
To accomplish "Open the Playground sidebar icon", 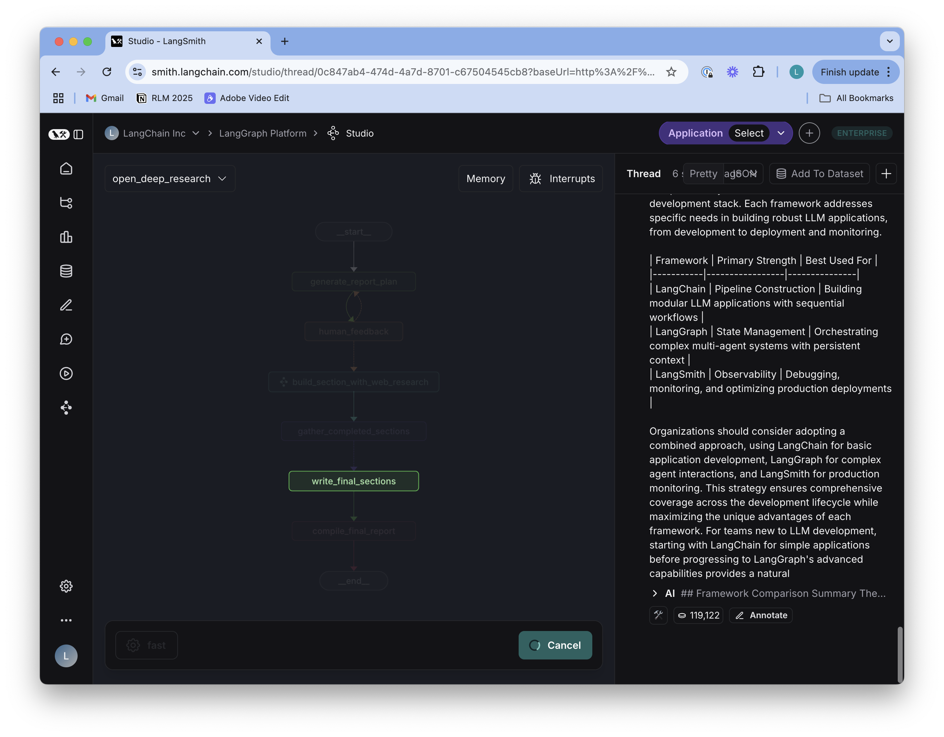I will (66, 374).
